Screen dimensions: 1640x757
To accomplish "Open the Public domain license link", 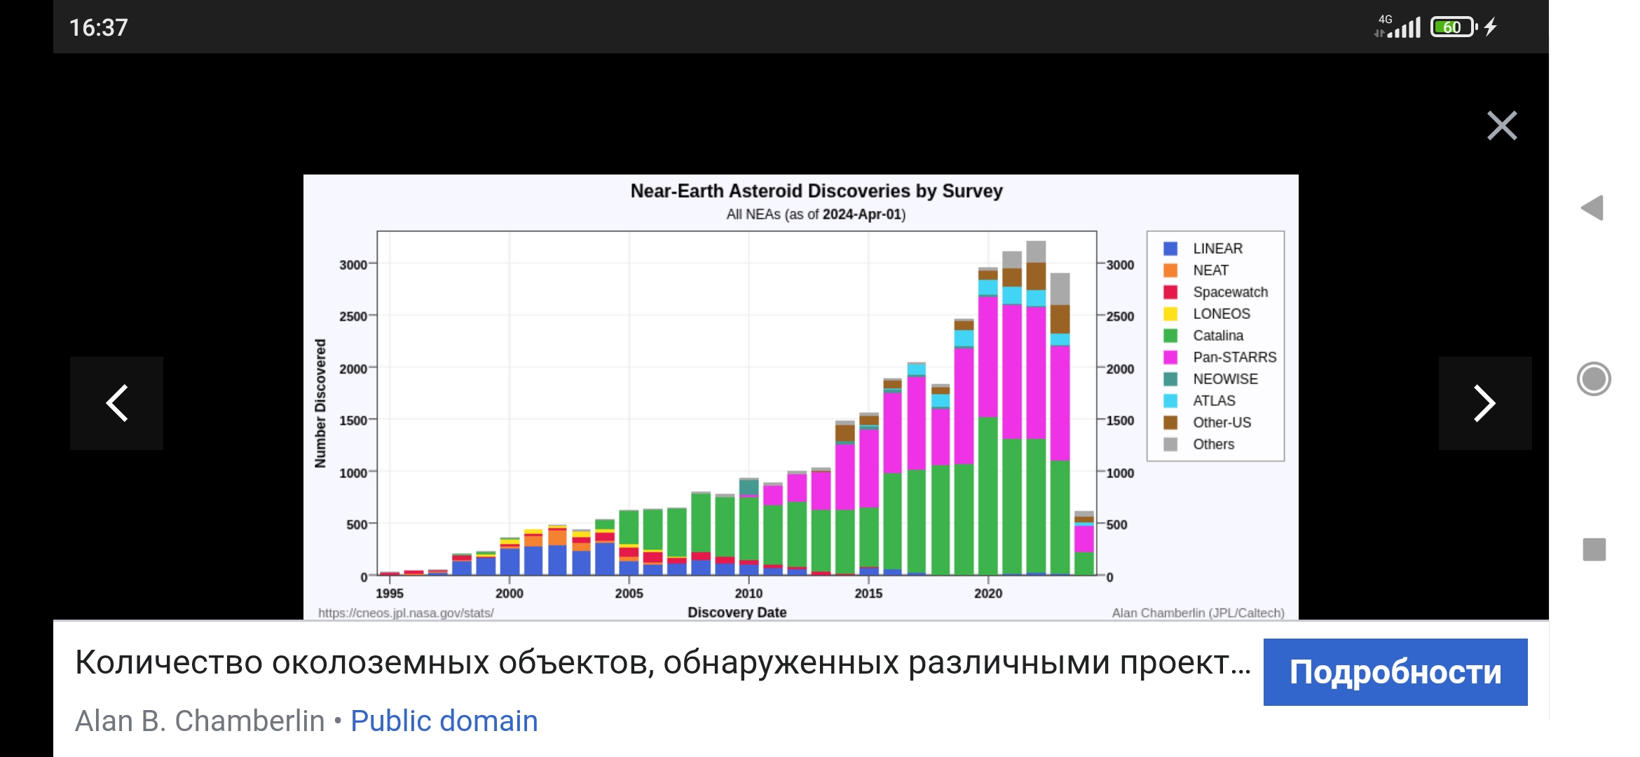I will pyautogui.click(x=444, y=721).
